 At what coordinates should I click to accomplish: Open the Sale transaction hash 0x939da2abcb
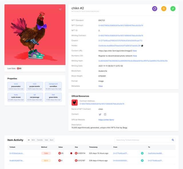click(17, 153)
